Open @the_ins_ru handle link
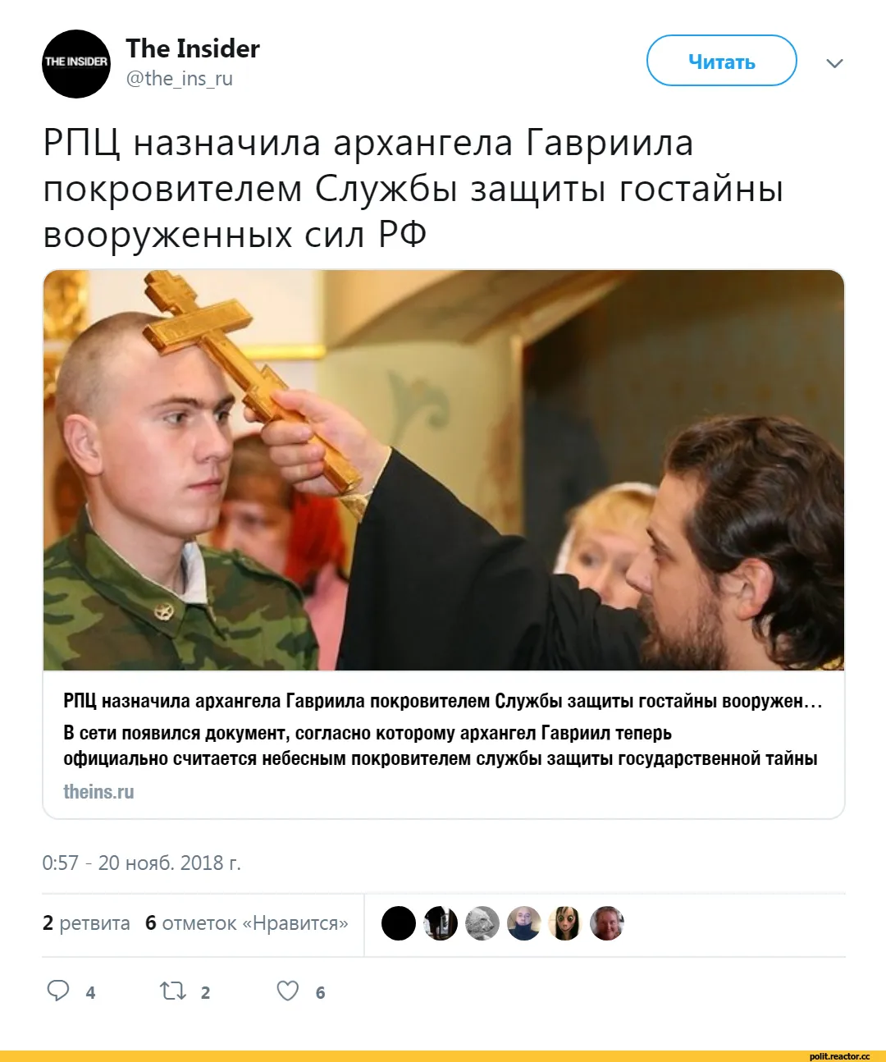Screen dimensions: 886x1062 (179, 79)
